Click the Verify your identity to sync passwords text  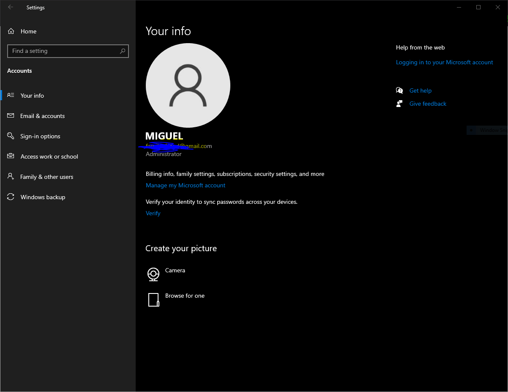pyautogui.click(x=221, y=202)
